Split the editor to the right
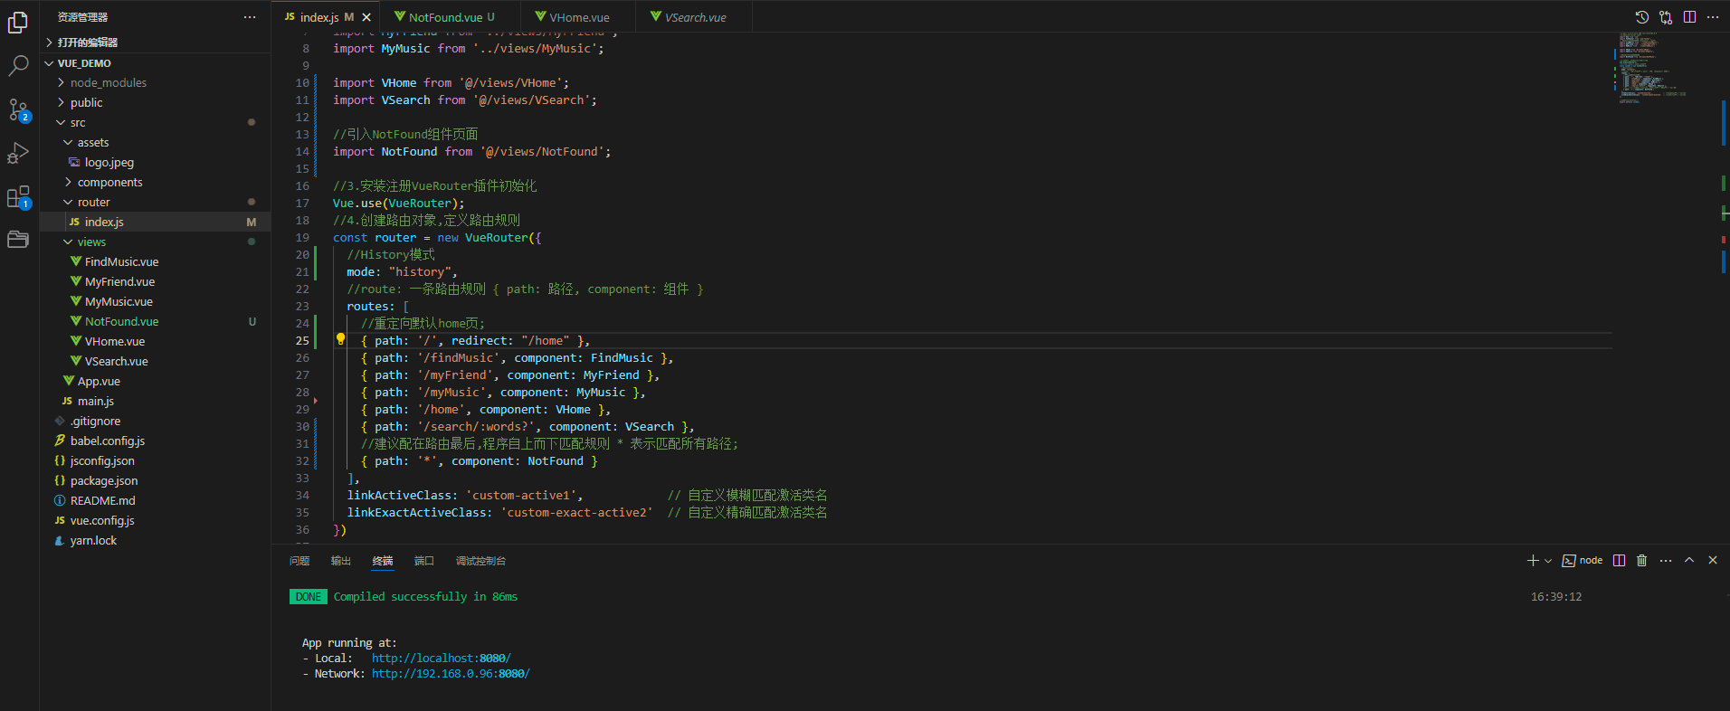The height and width of the screenshot is (711, 1730). [x=1689, y=17]
